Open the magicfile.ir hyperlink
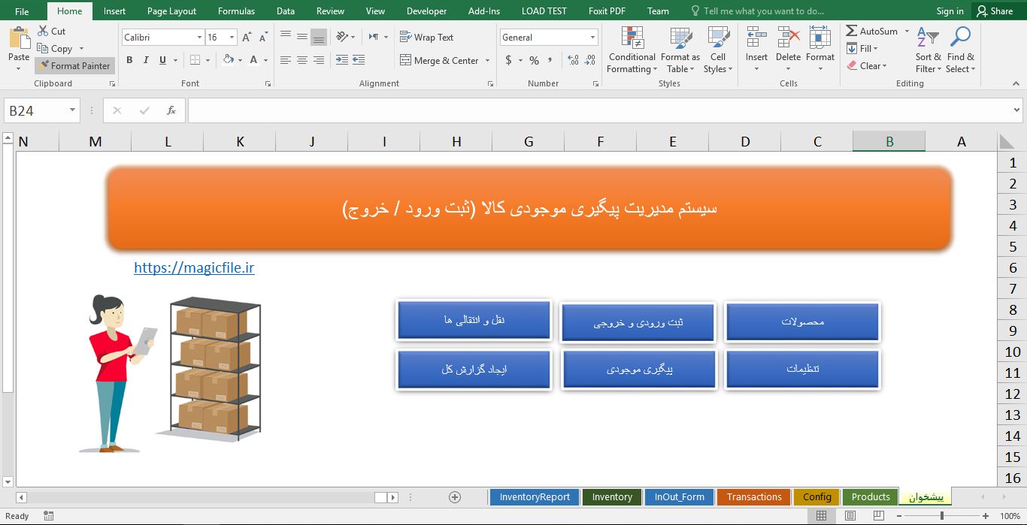The height and width of the screenshot is (525, 1027). tap(194, 267)
